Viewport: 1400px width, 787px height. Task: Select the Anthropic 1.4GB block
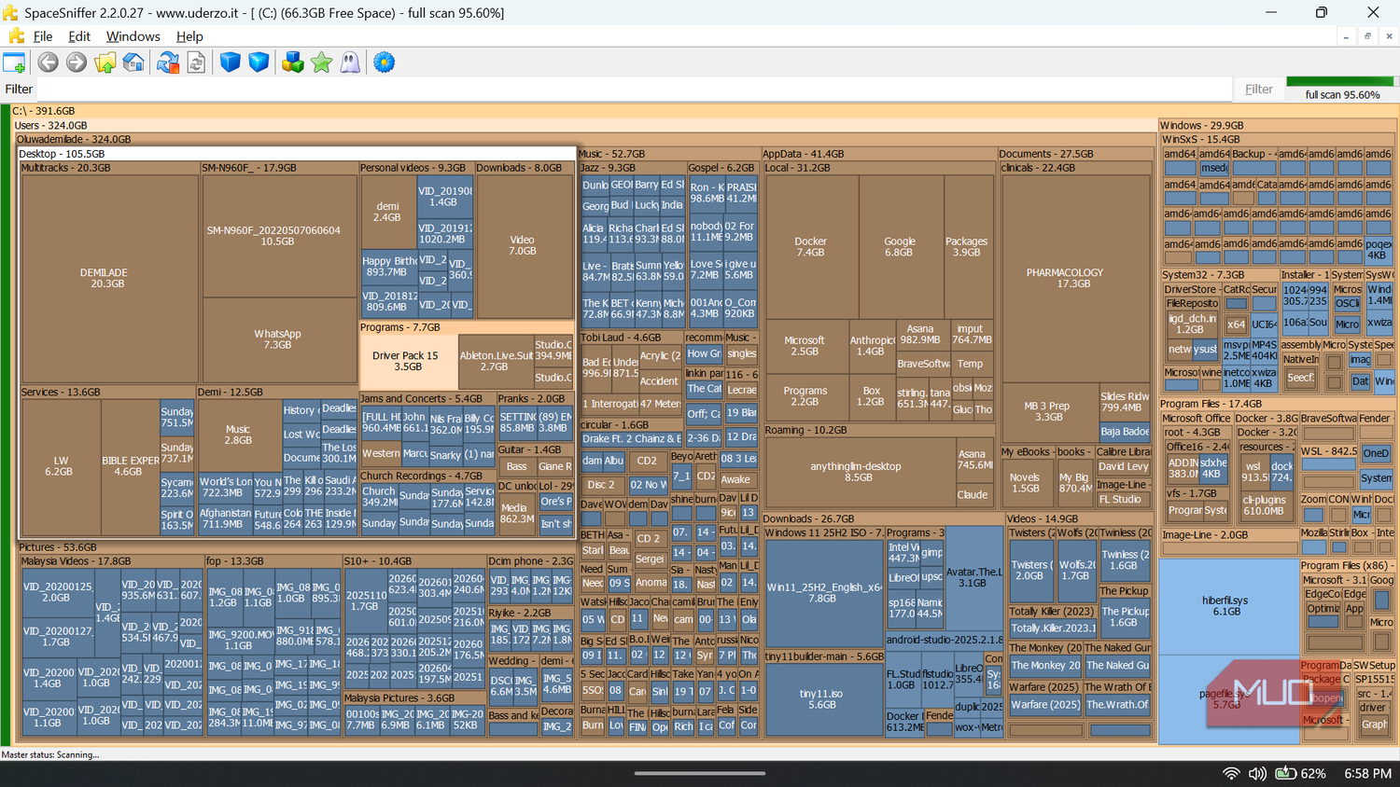pos(871,346)
